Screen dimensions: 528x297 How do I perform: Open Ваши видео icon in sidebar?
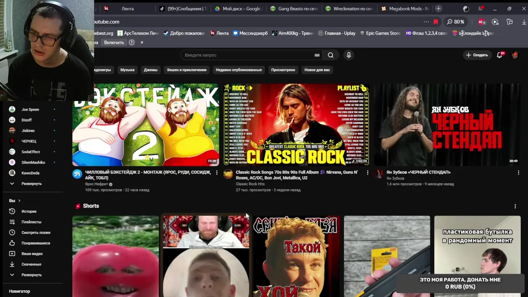[x=12, y=254]
